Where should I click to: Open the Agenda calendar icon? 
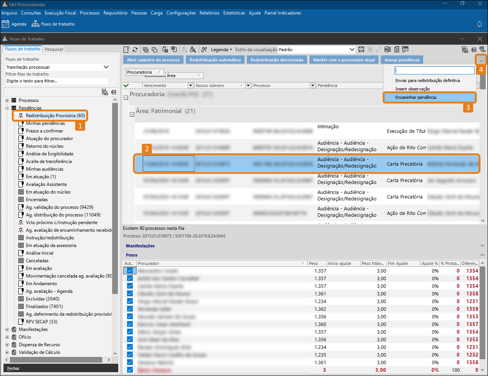tap(6, 24)
